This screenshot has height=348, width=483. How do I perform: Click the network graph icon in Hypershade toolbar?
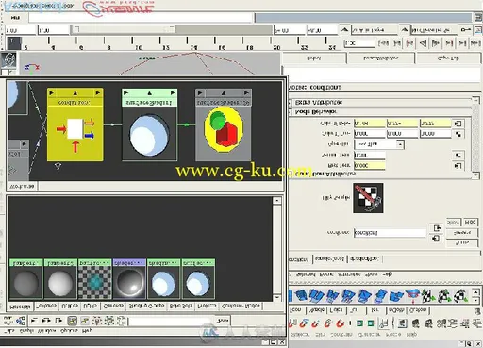pos(22,321)
